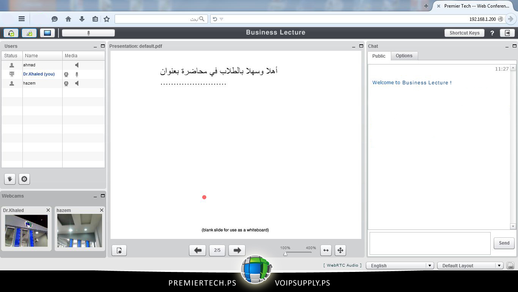Open the 2/5 slide selector
518x292 pixels.
click(x=217, y=250)
